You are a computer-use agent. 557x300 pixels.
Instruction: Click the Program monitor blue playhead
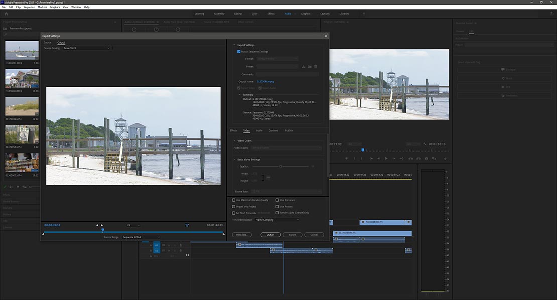[363, 150]
